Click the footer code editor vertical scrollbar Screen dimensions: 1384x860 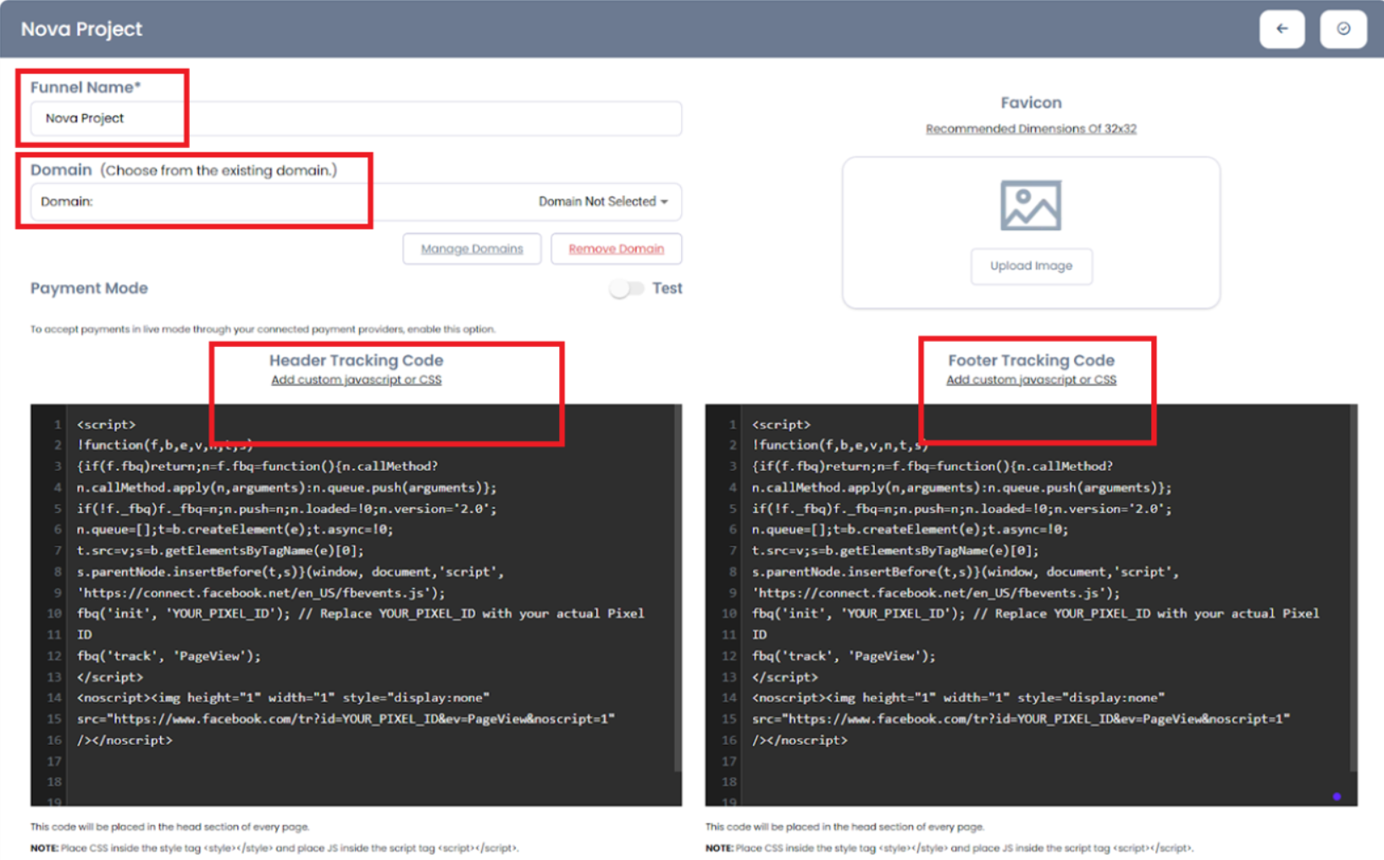point(1353,593)
